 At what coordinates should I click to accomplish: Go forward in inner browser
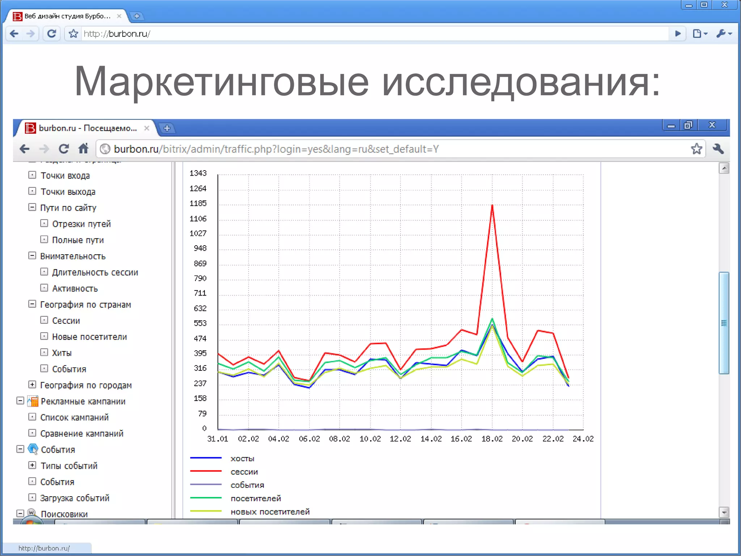(44, 149)
